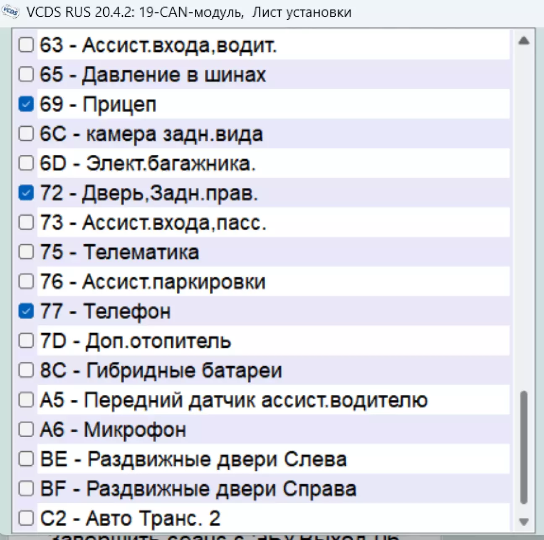Enable the 75 Телематика checkbox
544x540 pixels.
click(x=26, y=252)
